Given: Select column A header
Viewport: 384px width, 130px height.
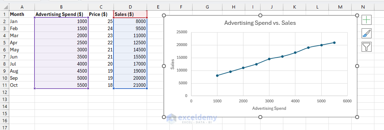Looking at the screenshot, I should [22, 7].
